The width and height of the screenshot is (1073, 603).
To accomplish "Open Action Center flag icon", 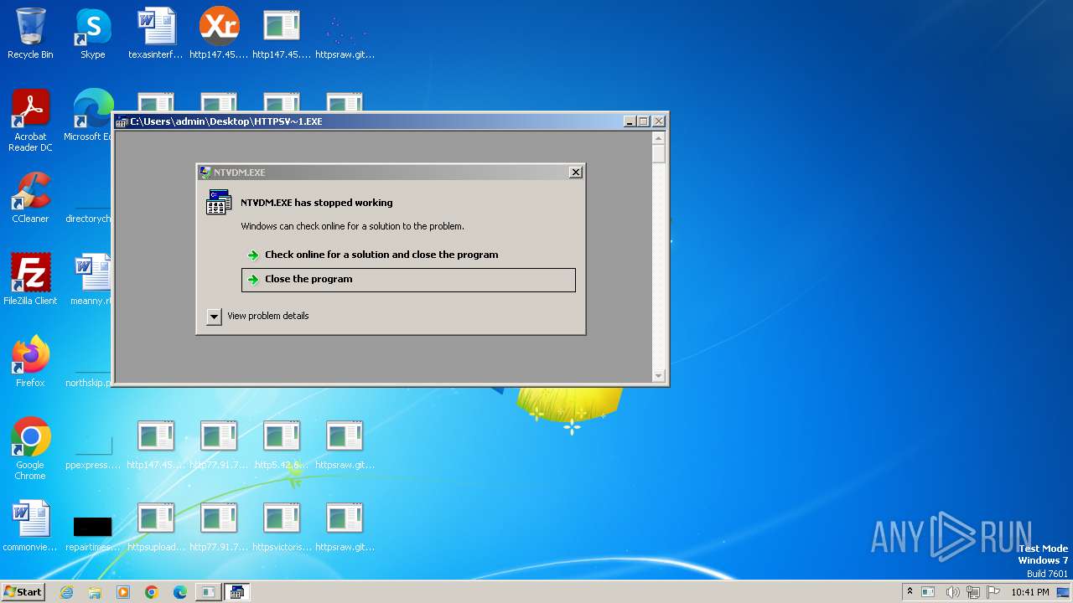I will (992, 592).
